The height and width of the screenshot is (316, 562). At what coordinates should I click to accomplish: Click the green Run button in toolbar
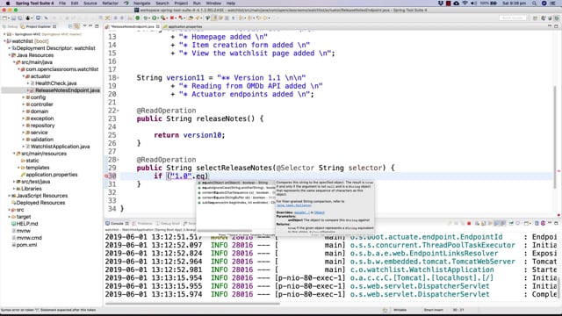(x=155, y=18)
